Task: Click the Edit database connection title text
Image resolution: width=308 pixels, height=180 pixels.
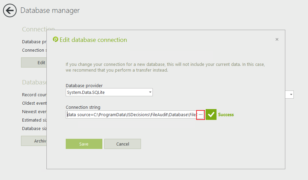Action: tap(93, 40)
